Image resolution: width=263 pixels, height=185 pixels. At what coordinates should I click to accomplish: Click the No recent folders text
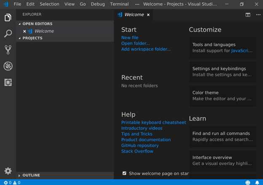140,86
